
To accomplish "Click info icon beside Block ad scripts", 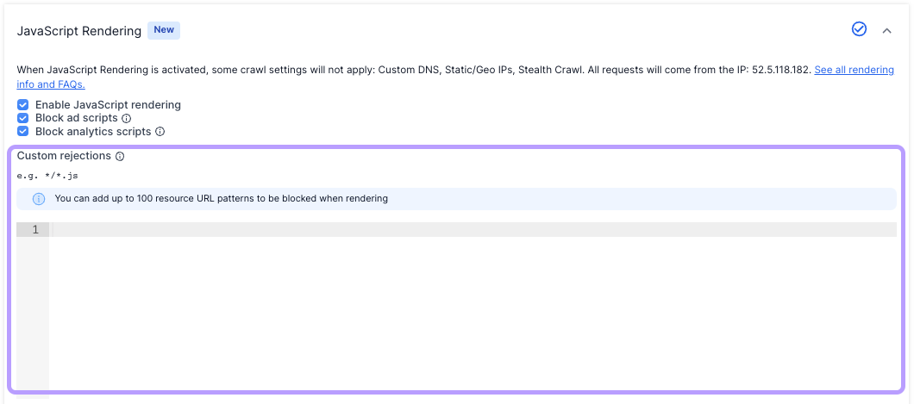I will 127,118.
